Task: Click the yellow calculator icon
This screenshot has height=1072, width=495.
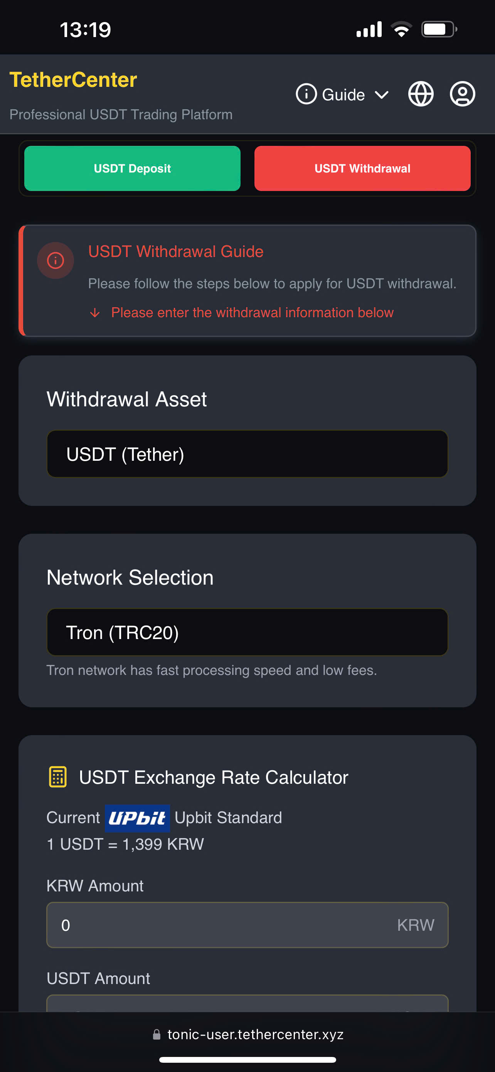Action: tap(58, 776)
